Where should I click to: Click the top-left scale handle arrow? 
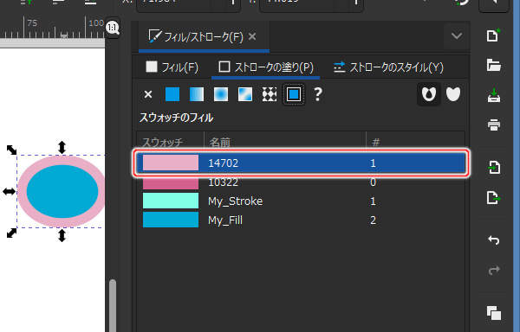tap(11, 150)
